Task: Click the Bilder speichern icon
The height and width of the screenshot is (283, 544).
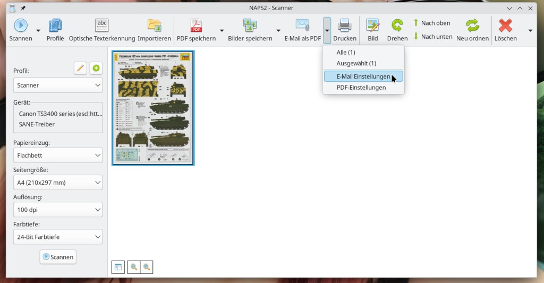Action: [250, 25]
